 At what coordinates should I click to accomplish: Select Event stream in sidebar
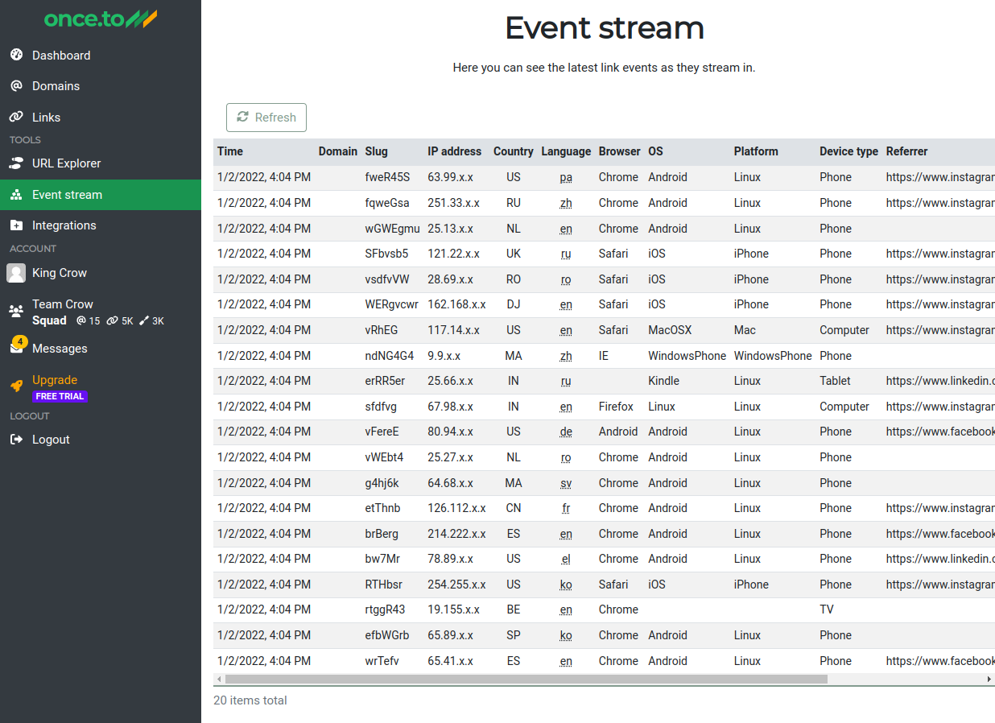click(101, 194)
